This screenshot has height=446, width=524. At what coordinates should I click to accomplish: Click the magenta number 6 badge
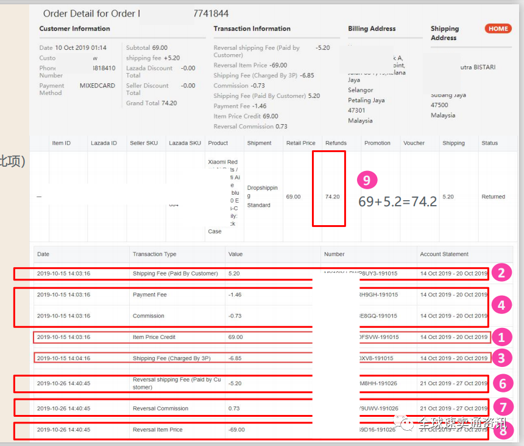point(501,383)
